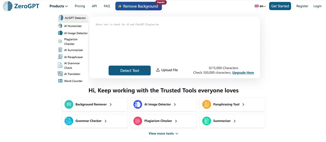Click the Remove Background button

pyautogui.click(x=139, y=6)
